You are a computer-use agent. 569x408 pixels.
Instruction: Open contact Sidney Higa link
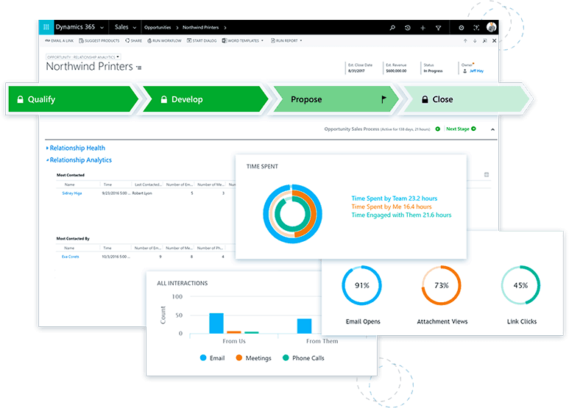point(72,193)
